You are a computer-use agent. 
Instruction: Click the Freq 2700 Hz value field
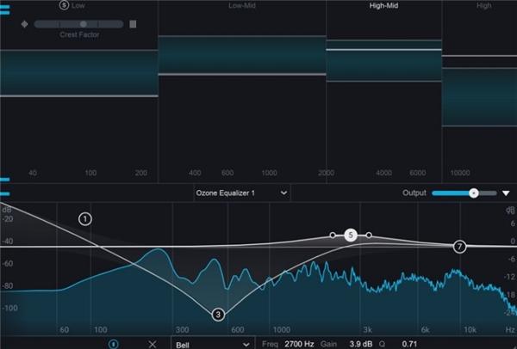pyautogui.click(x=299, y=344)
